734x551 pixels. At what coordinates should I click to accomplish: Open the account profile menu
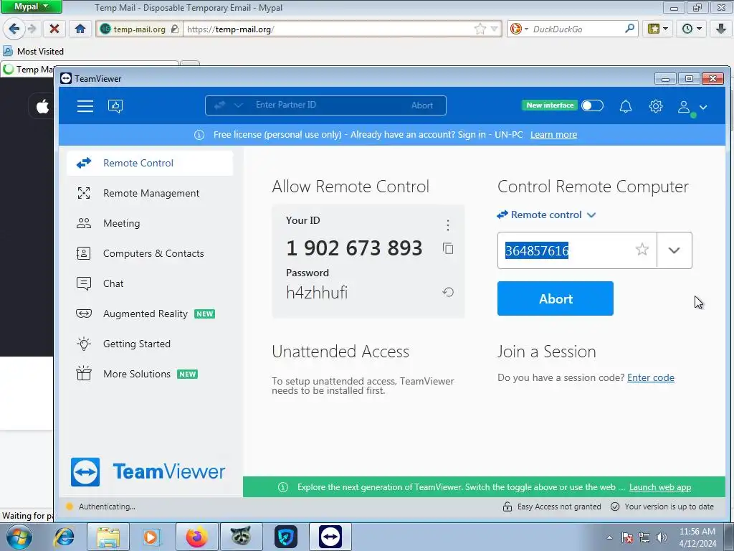[692, 108]
